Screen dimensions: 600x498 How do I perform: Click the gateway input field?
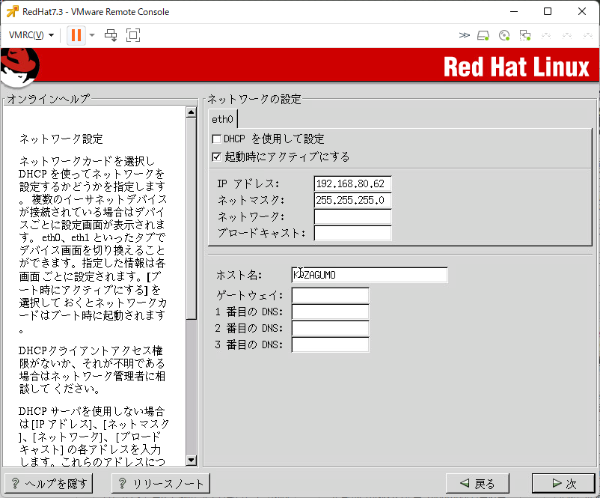pyautogui.click(x=330, y=295)
